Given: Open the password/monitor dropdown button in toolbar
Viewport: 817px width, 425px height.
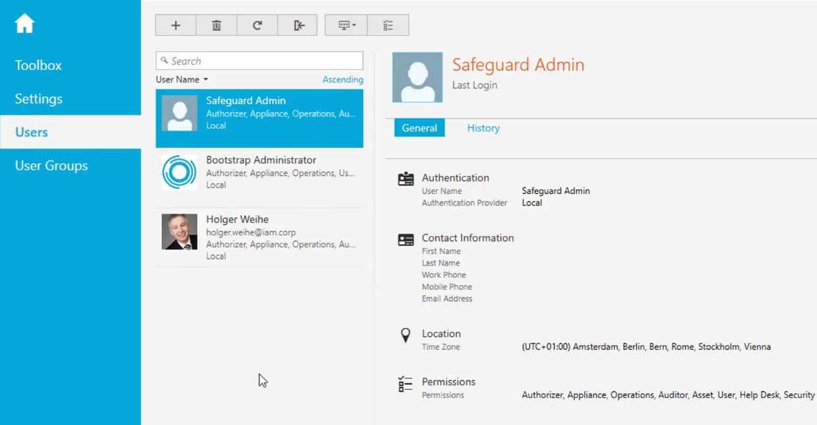Looking at the screenshot, I should tap(346, 25).
